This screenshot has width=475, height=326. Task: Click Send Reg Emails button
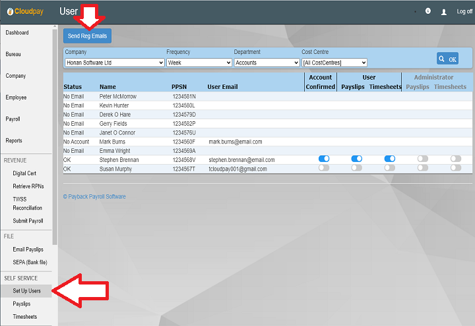87,36
